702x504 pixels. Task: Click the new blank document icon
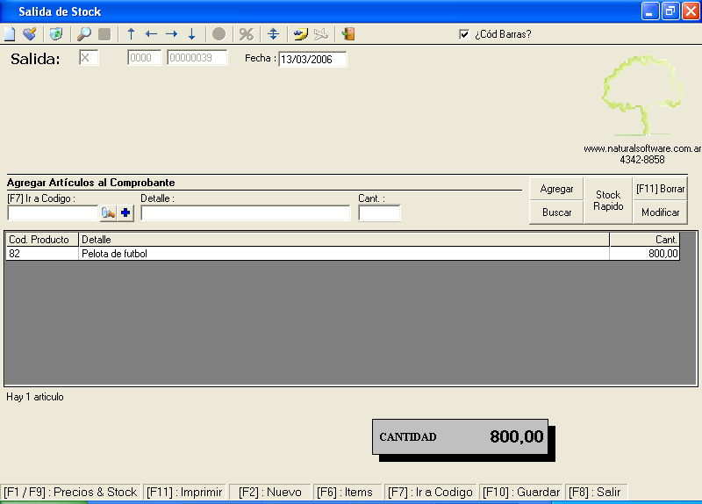click(10, 34)
